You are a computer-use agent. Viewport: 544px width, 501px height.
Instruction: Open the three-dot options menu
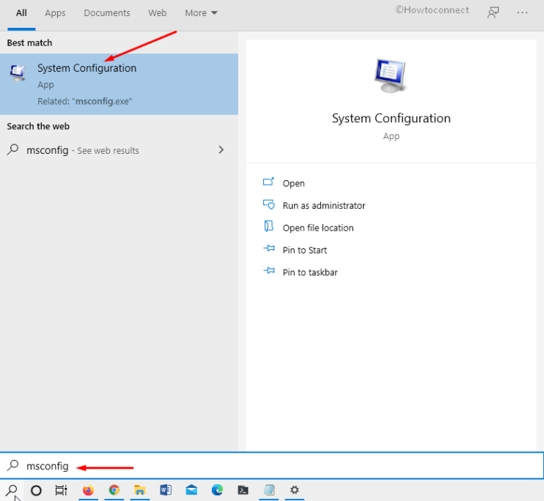click(522, 13)
